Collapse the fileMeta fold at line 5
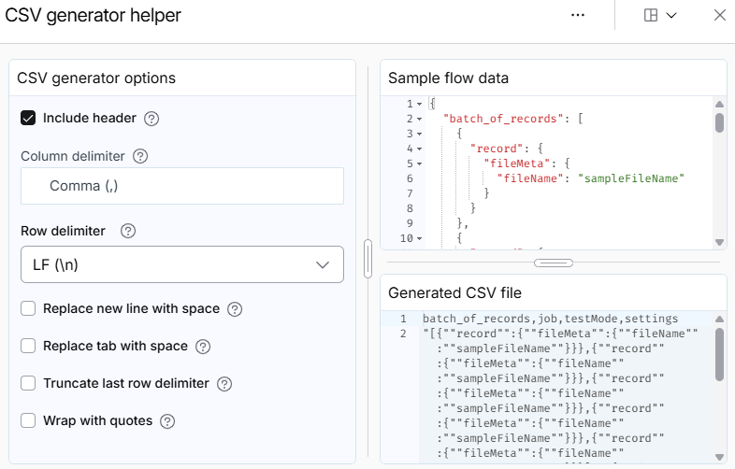 (420, 164)
